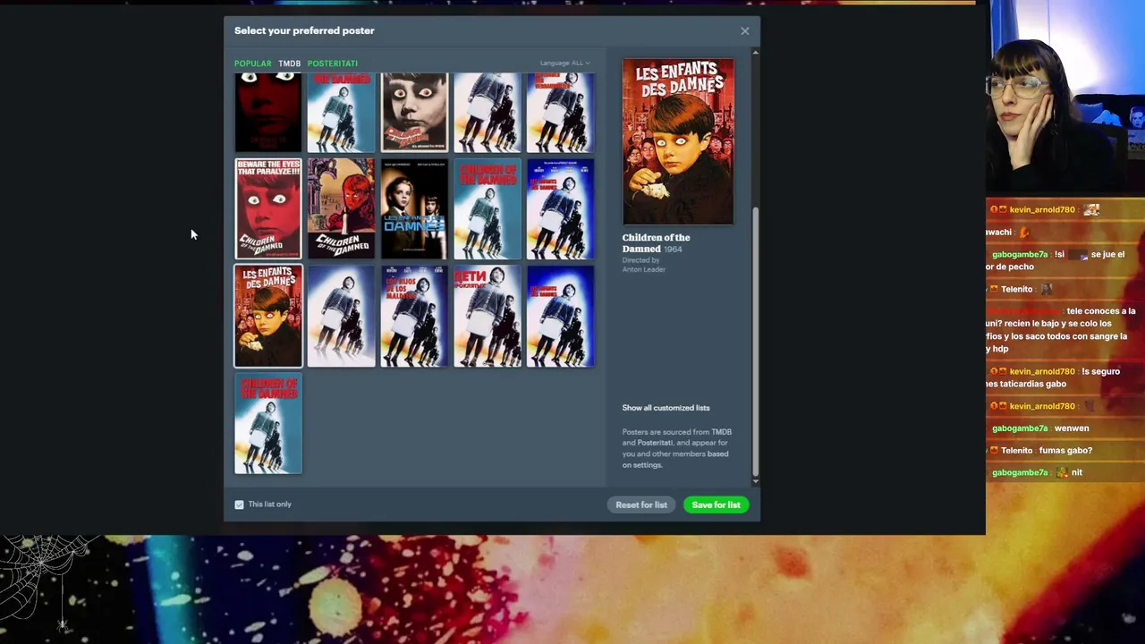The width and height of the screenshot is (1145, 644).
Task: Pick the illustrated poster with gothic archway
Action: pyautogui.click(x=341, y=209)
